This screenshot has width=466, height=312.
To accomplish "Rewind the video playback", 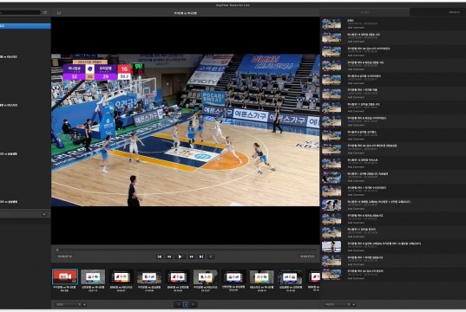I will 169,257.
